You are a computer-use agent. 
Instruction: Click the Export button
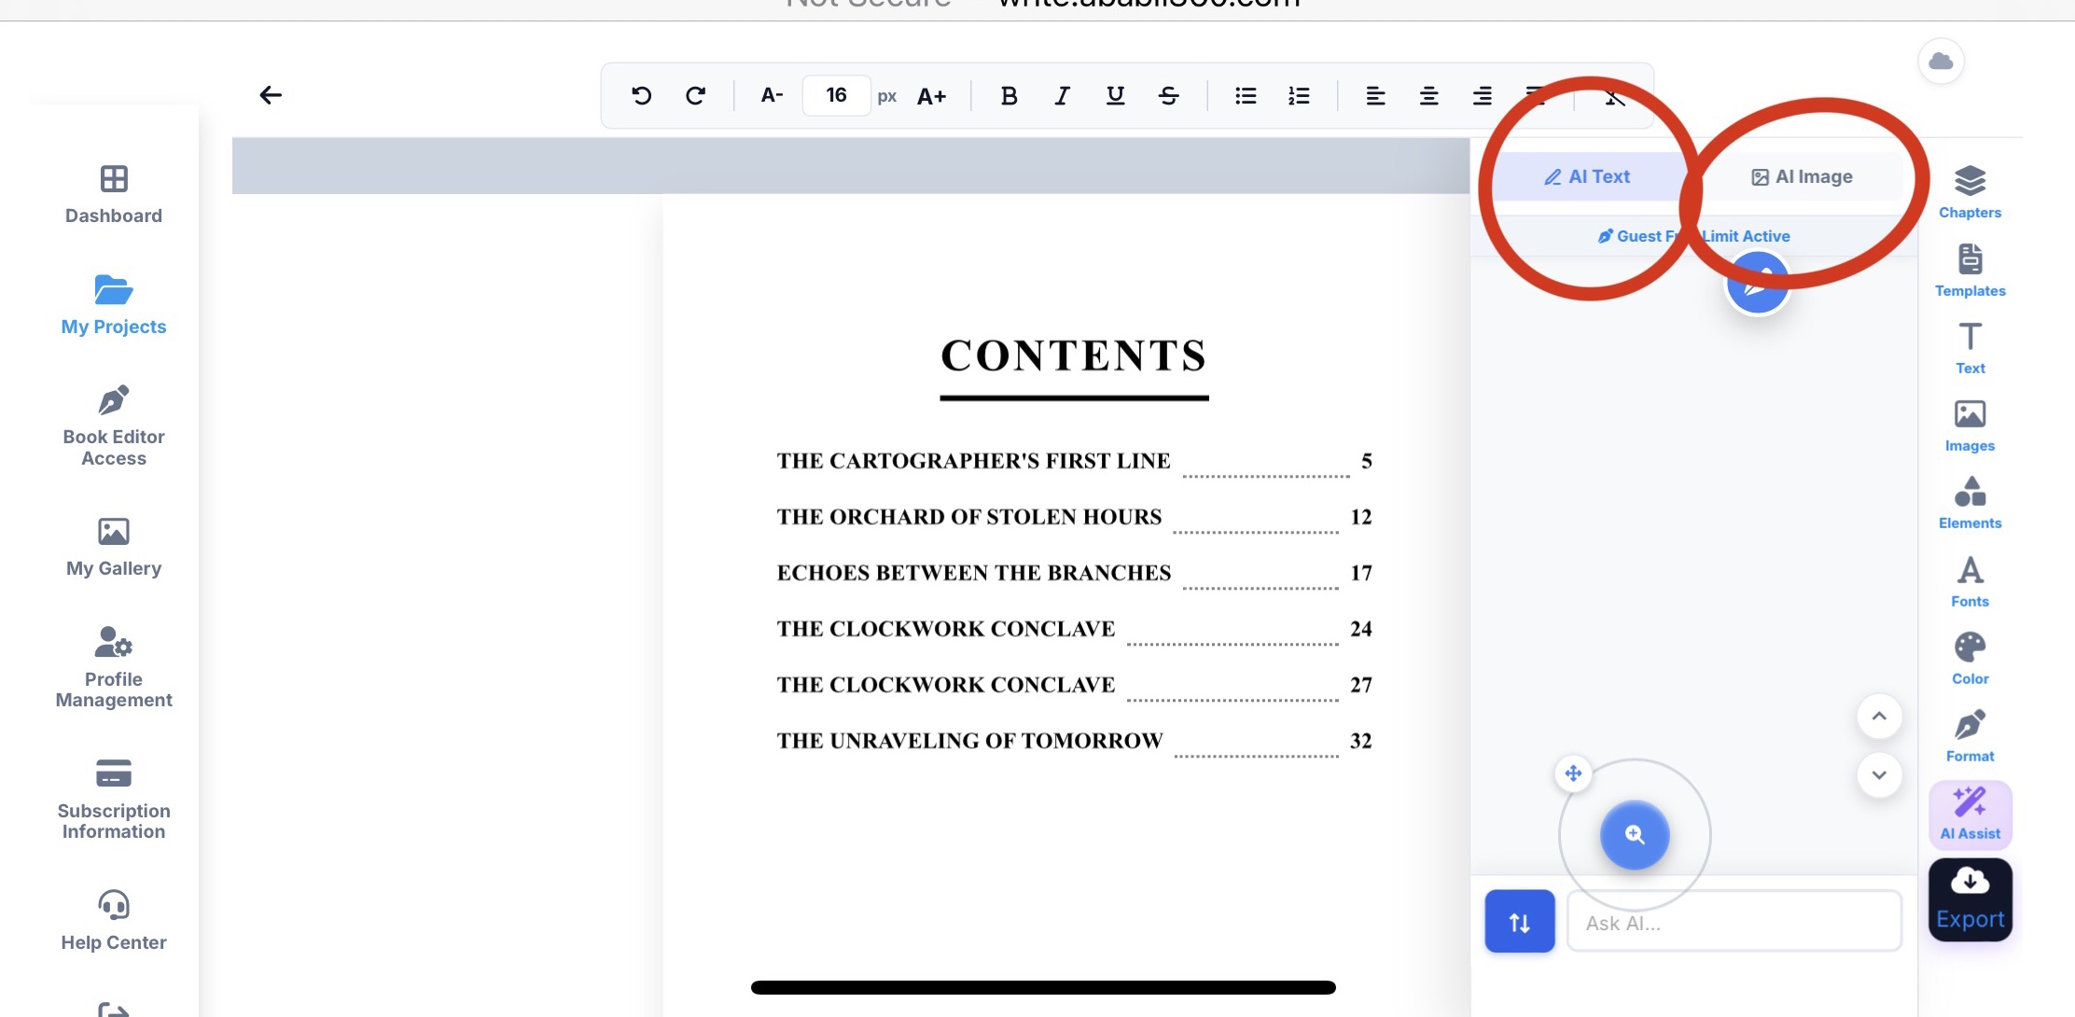click(x=1970, y=899)
